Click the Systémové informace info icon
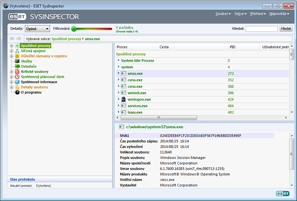 (17, 82)
